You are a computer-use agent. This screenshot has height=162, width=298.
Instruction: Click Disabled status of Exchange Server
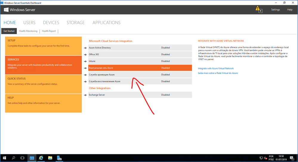point(166,95)
